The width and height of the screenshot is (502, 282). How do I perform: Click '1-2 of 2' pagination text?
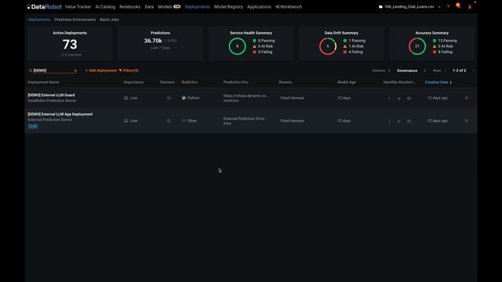tap(459, 70)
